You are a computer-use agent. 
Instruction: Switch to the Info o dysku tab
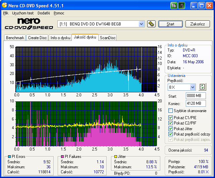[x=60, y=38]
